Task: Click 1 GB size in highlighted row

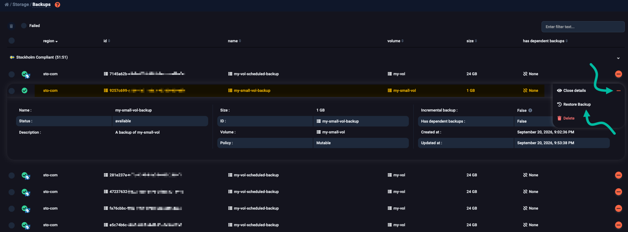Action: coord(471,91)
